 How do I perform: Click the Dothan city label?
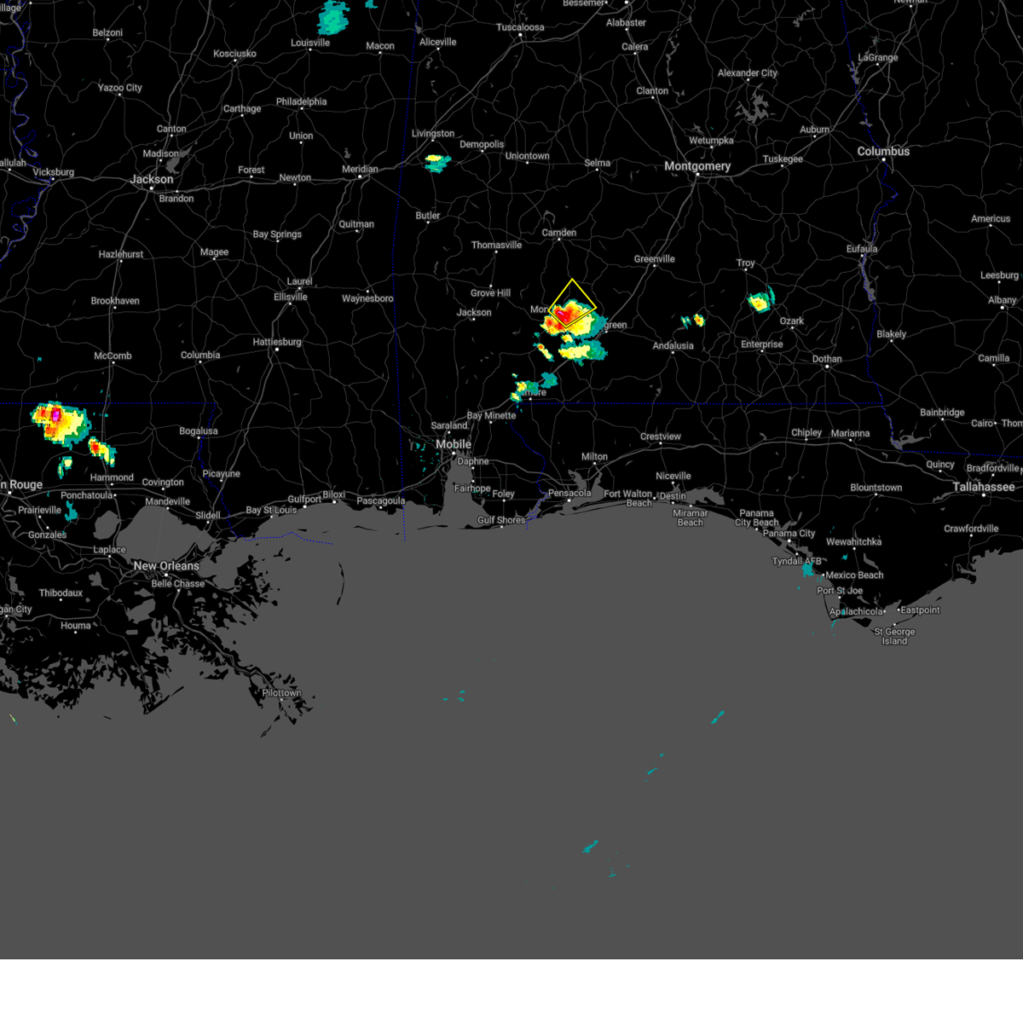click(x=827, y=359)
